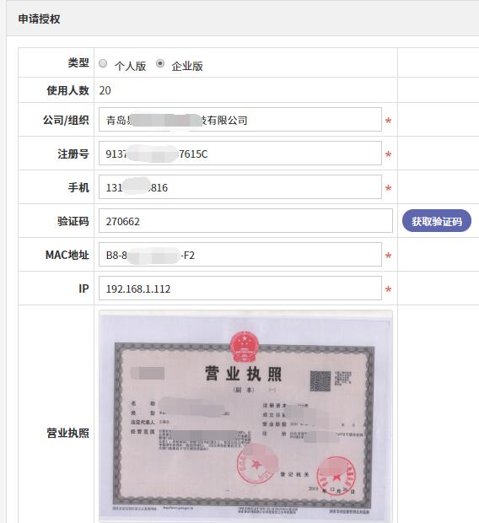This screenshot has width=479, height=523.
Task: Focus the 验证码 field containing 270662
Action: (245, 221)
